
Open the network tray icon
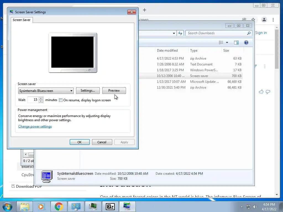click(248, 207)
